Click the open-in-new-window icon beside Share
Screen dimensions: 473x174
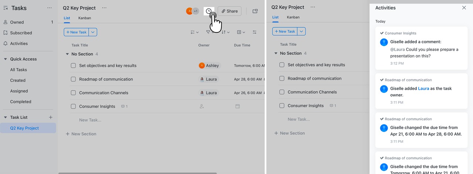[x=255, y=11]
